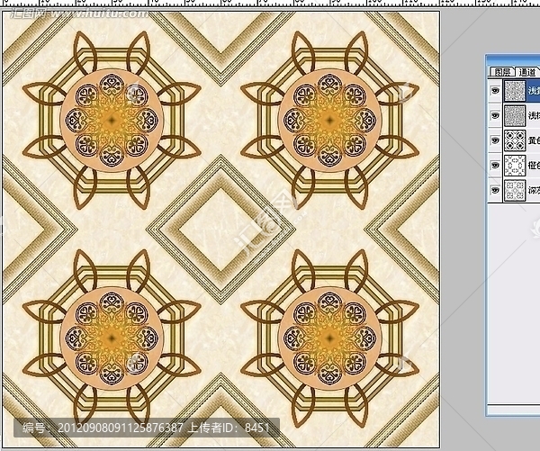Toggle eye of the four-circles thumbnail channel
This screenshot has height=451, width=540.
click(495, 140)
